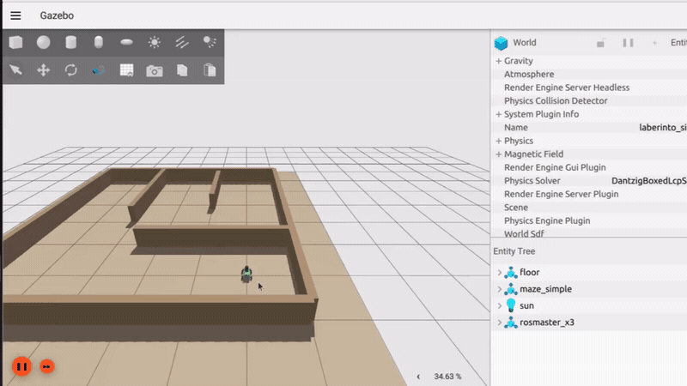Toggle the lock icon in the World panel
The height and width of the screenshot is (386, 687).
pos(601,43)
